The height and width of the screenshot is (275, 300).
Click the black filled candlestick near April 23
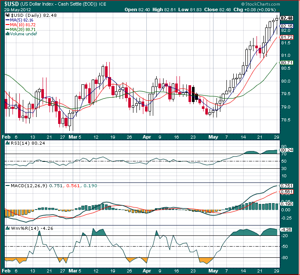click(x=193, y=95)
